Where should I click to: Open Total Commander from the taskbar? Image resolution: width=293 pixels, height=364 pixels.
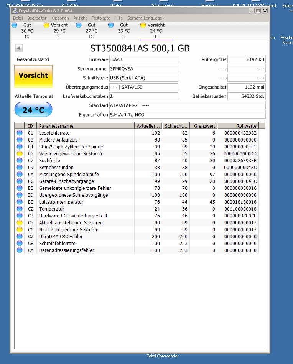(163, 356)
